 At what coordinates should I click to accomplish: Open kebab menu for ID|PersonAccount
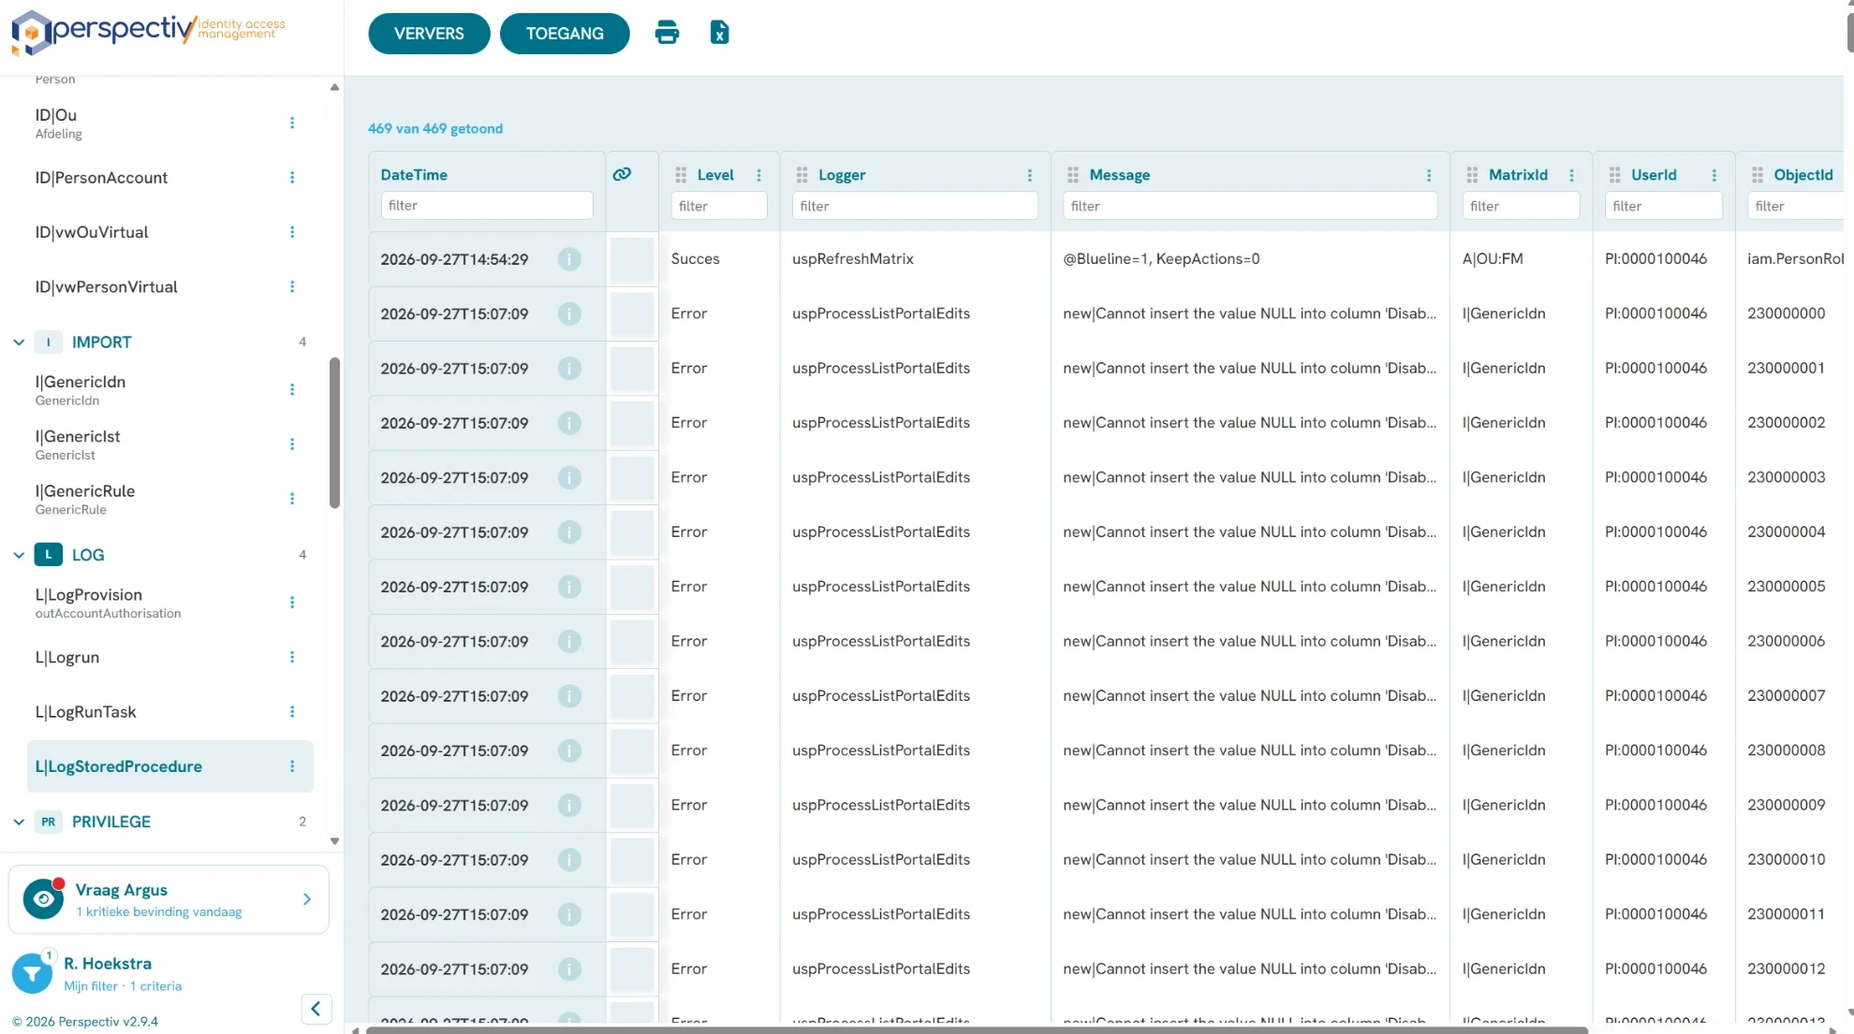click(292, 178)
